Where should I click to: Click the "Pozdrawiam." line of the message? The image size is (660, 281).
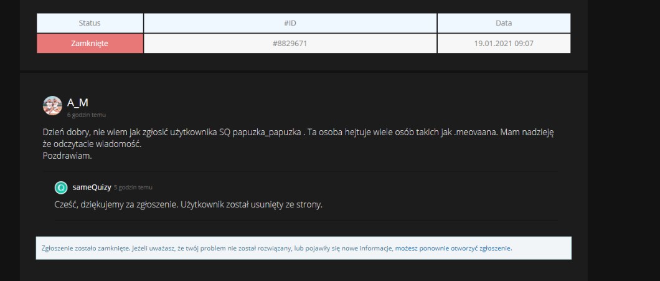coord(67,156)
